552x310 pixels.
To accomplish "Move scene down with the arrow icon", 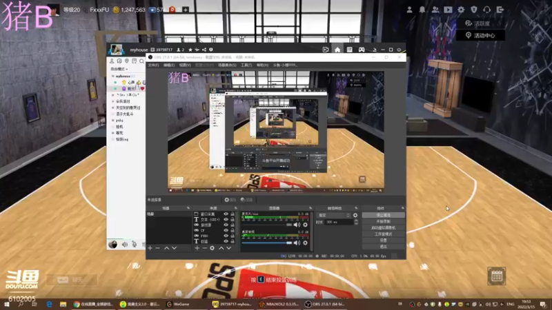I will (175, 248).
